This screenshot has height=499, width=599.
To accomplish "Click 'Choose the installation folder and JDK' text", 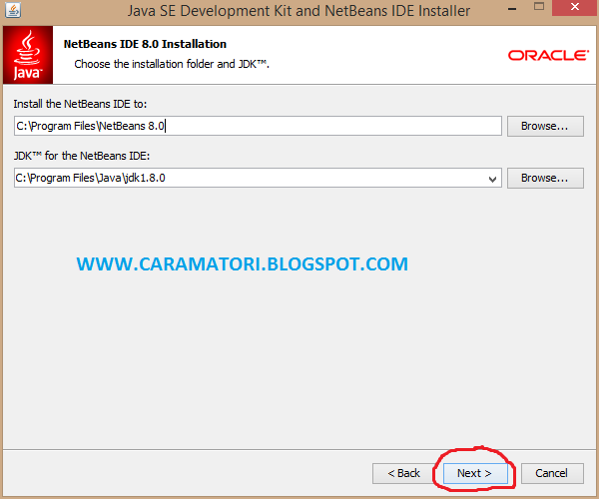I will coord(172,64).
